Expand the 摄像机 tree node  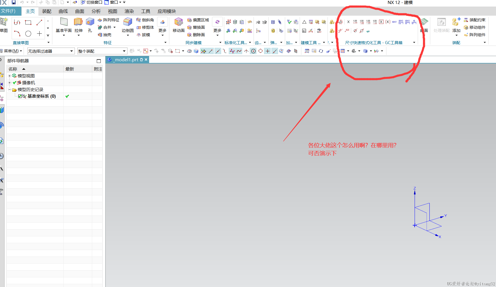9,83
